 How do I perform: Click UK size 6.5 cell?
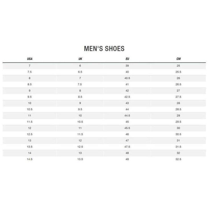coord(80,72)
